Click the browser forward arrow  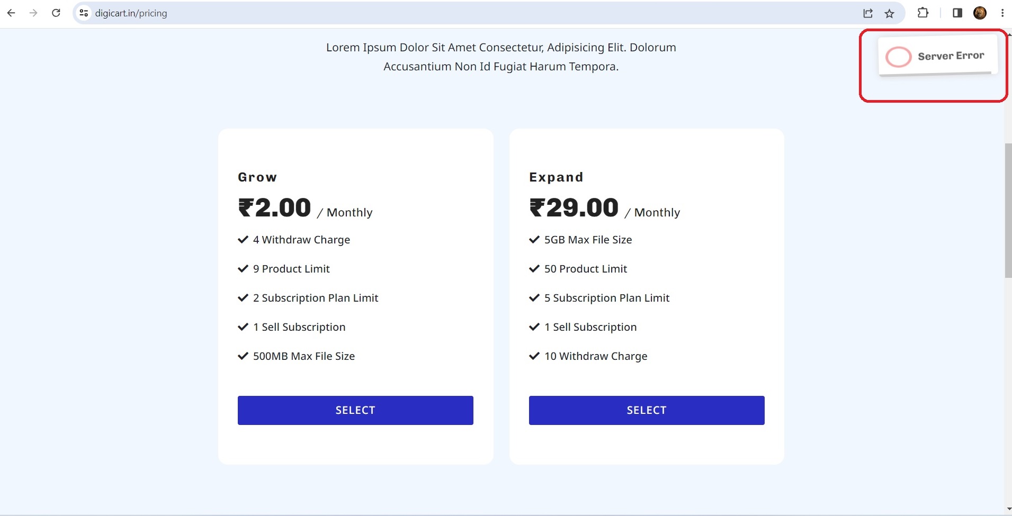point(33,13)
